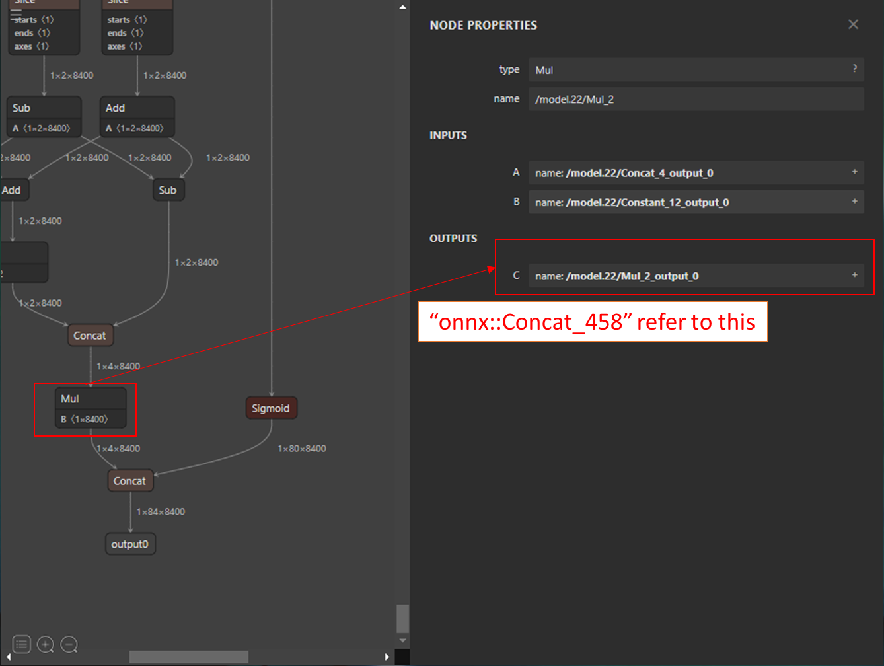Click the 1×84×8400 edge label

(x=161, y=511)
